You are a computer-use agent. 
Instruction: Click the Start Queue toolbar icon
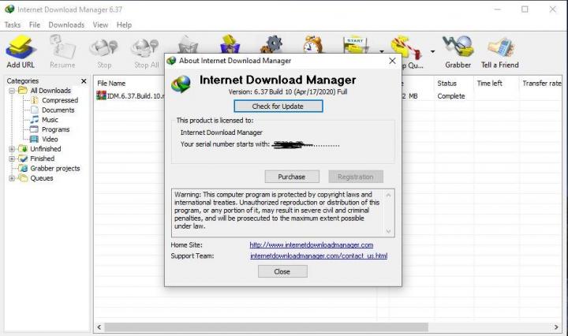[x=355, y=45]
